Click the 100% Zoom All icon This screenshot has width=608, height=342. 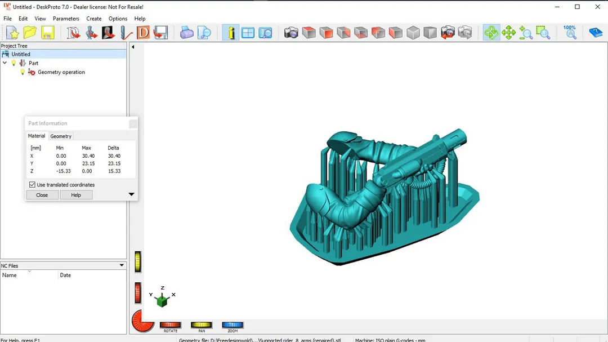(x=570, y=33)
